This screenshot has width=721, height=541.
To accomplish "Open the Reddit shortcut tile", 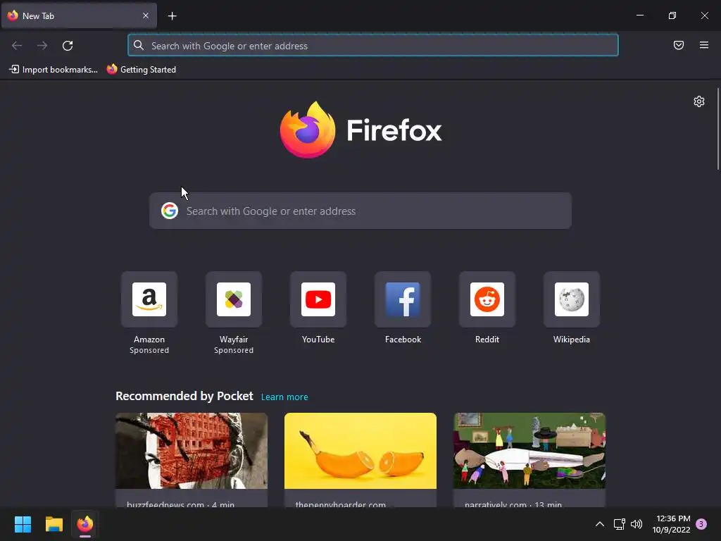I will click(x=487, y=299).
